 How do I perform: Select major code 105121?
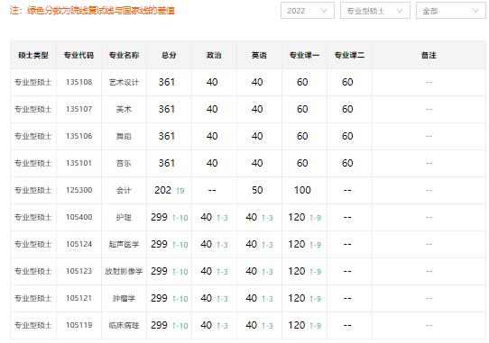[78, 298]
